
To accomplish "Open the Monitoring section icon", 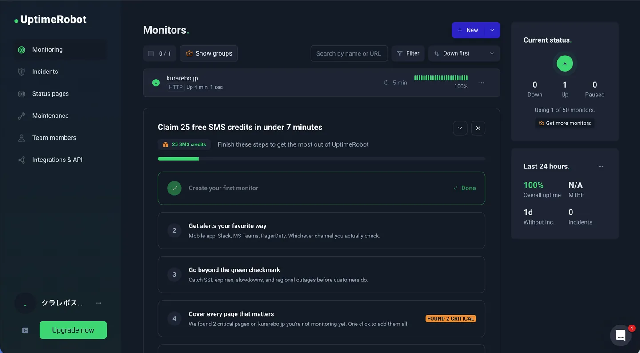I will [x=21, y=50].
